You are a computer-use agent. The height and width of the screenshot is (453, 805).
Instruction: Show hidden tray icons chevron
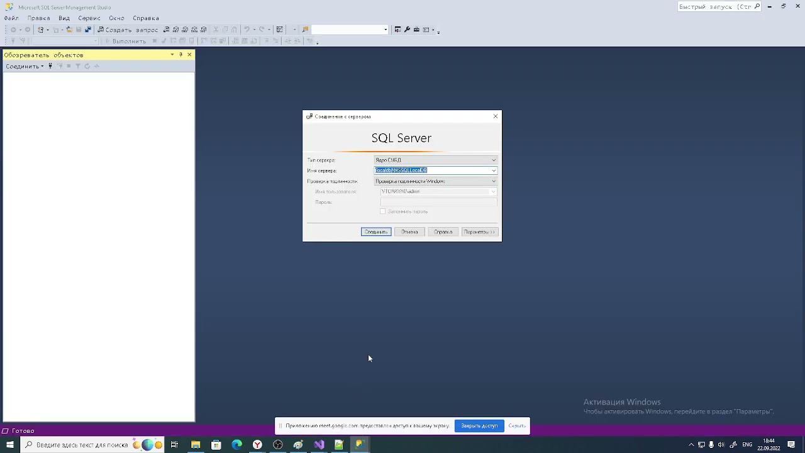tap(691, 445)
